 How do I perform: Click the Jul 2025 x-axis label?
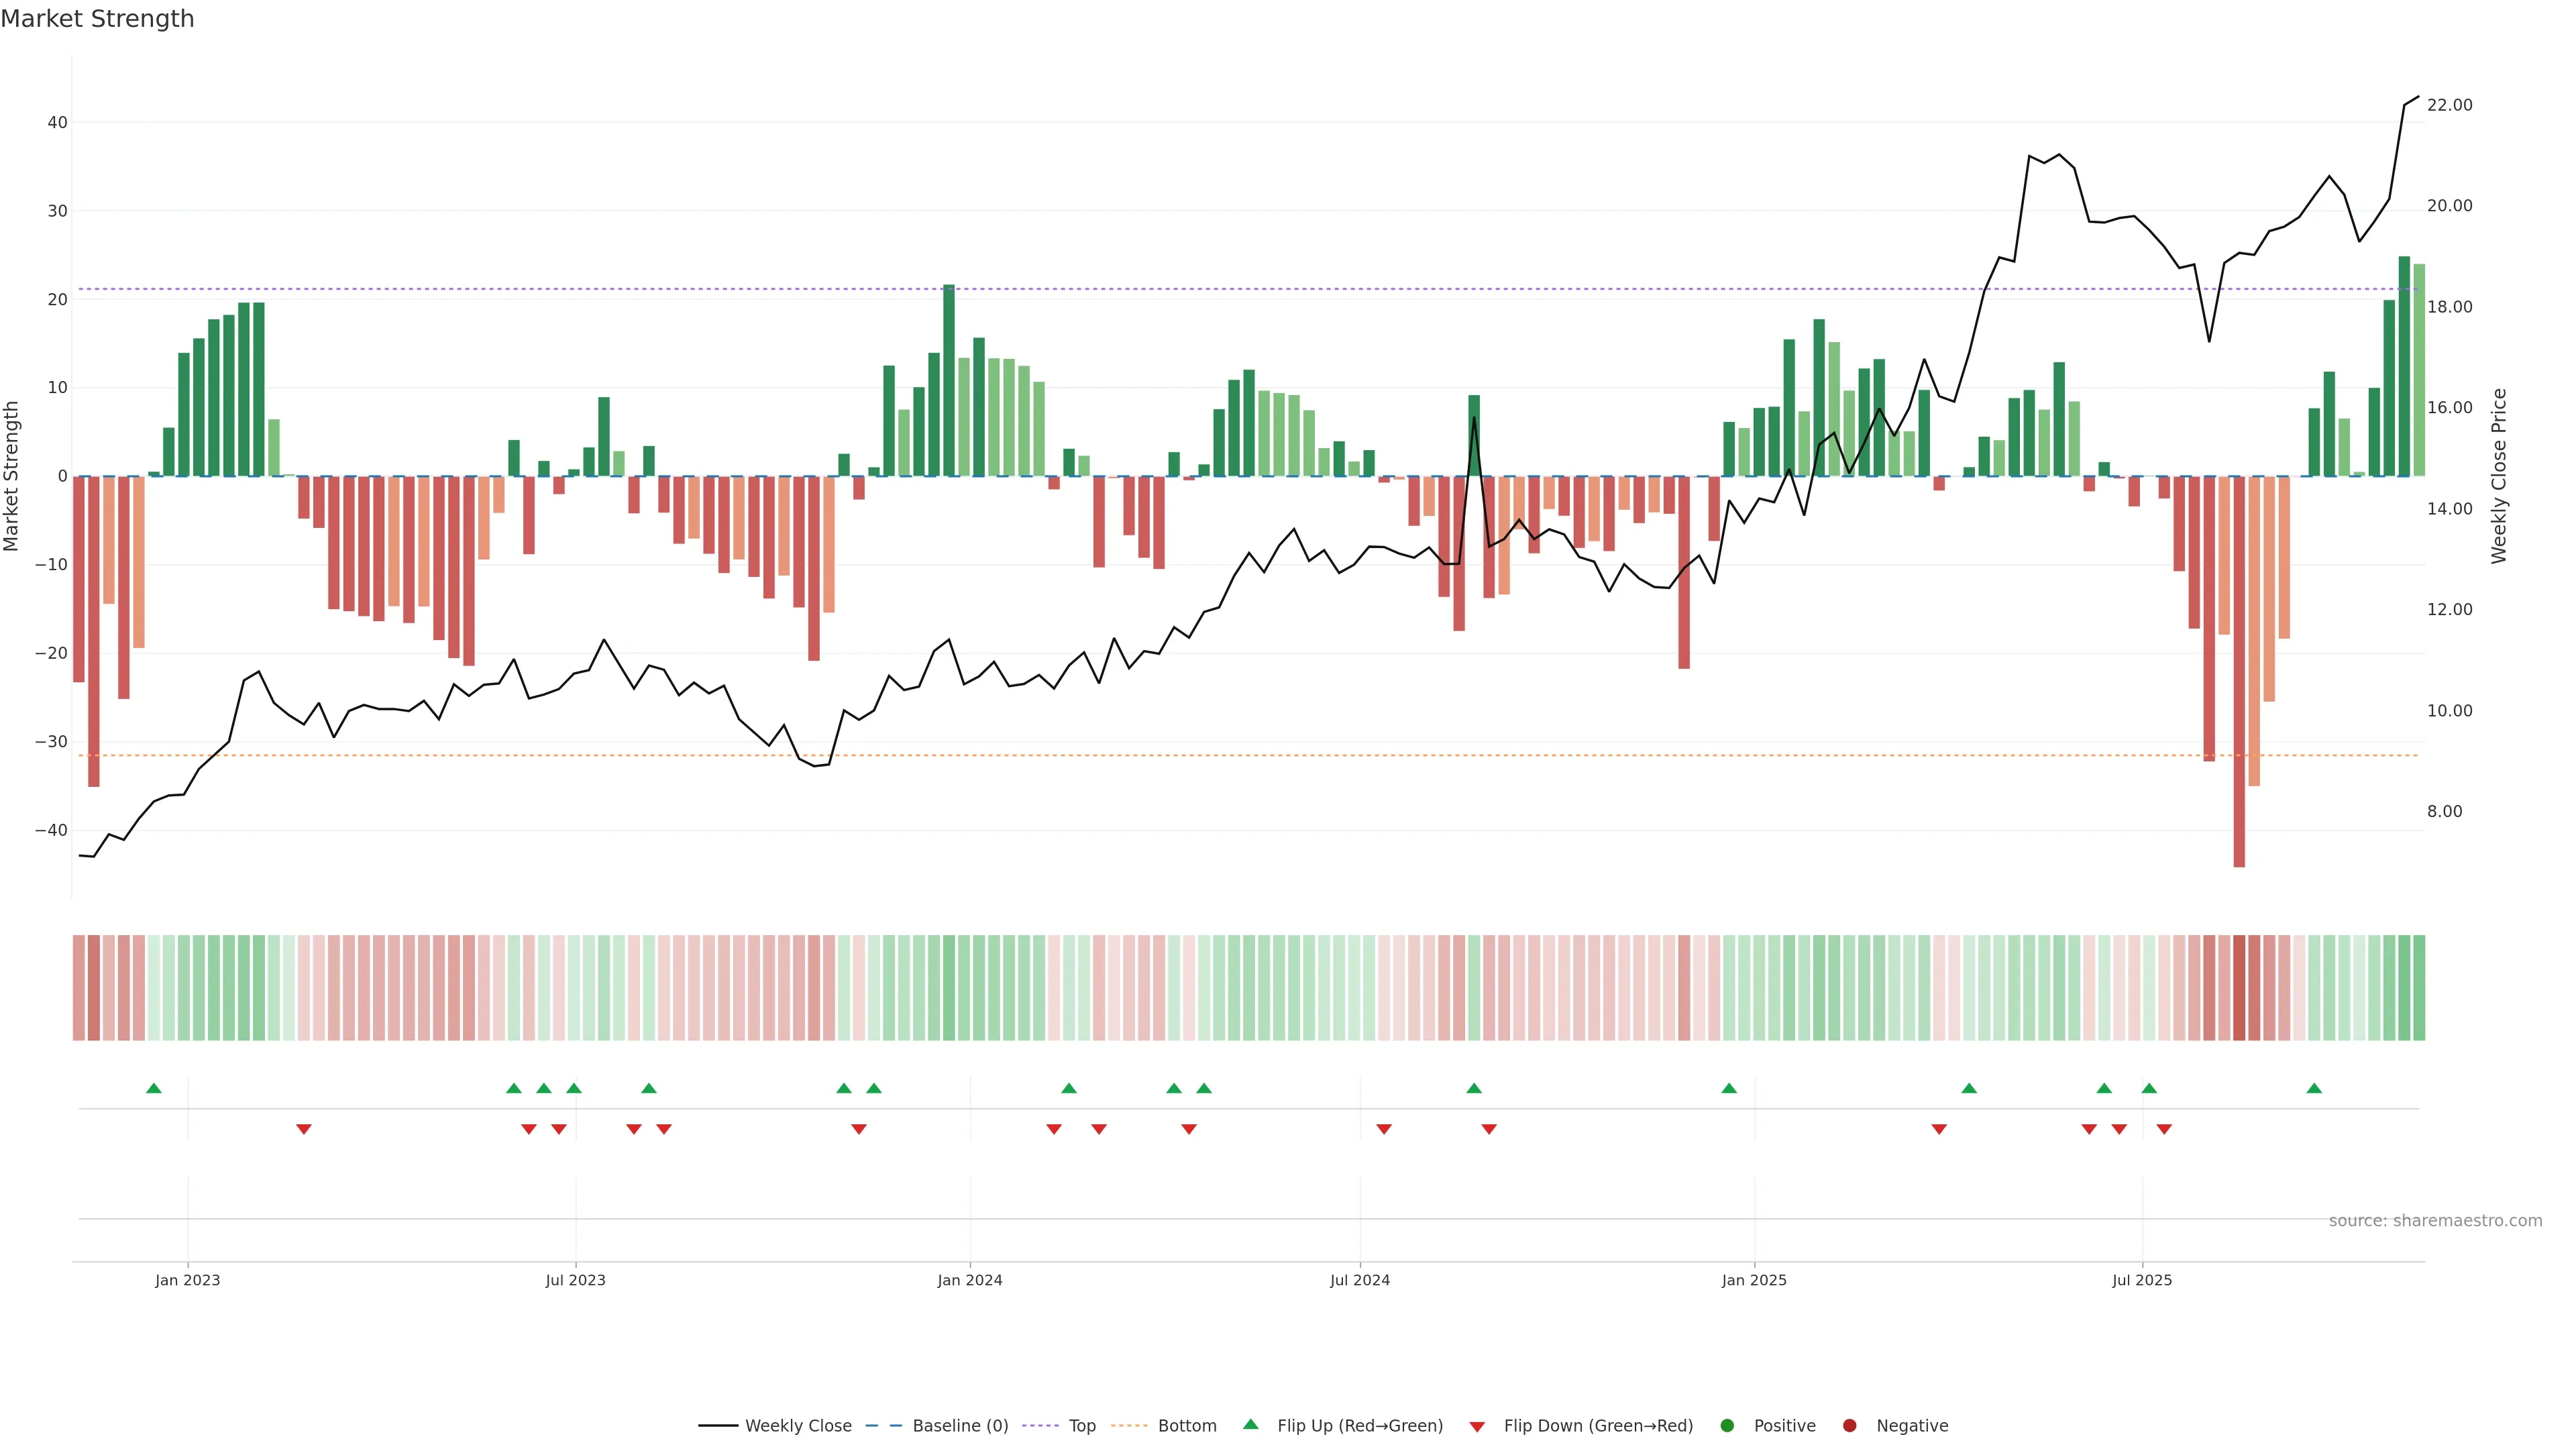[x=2142, y=1280]
